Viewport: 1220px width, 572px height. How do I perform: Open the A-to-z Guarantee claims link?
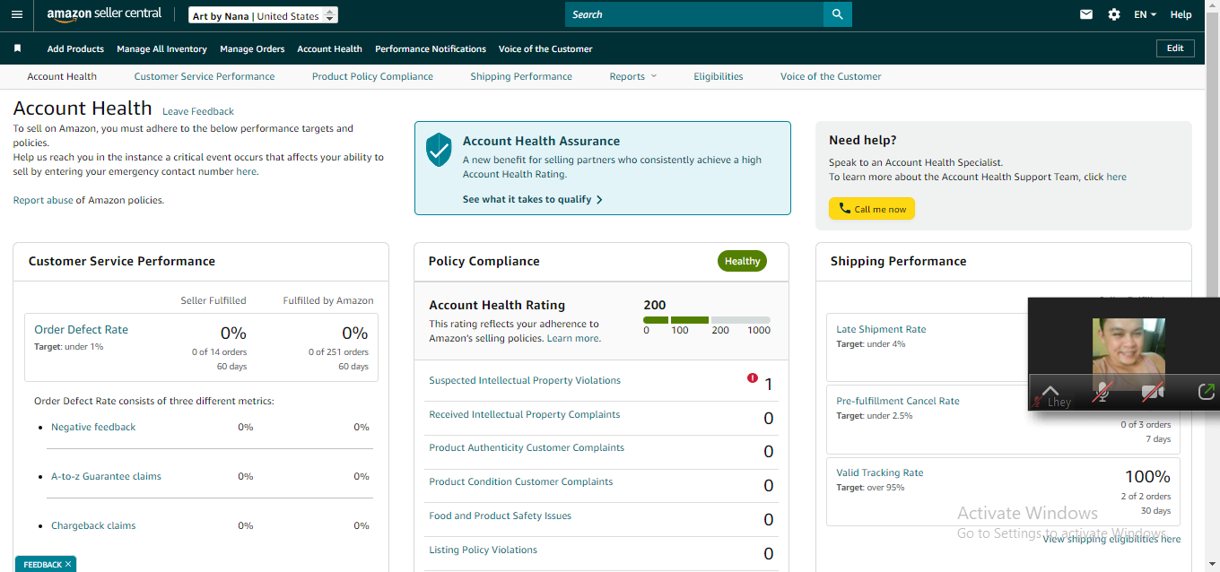[106, 476]
